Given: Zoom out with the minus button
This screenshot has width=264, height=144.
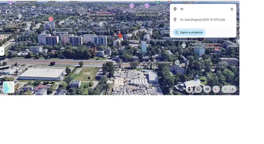Looking at the screenshot, I should pyautogui.click(x=225, y=89).
